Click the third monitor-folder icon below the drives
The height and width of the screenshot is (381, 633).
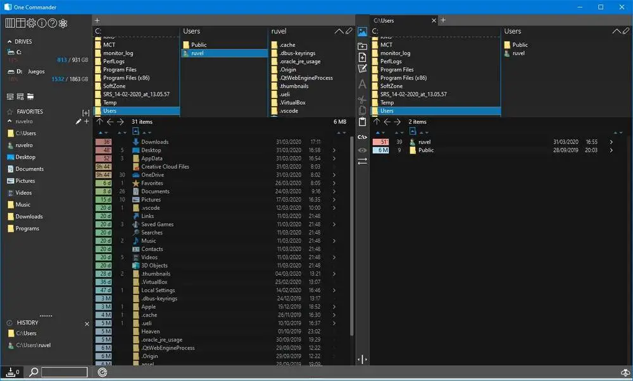30,97
